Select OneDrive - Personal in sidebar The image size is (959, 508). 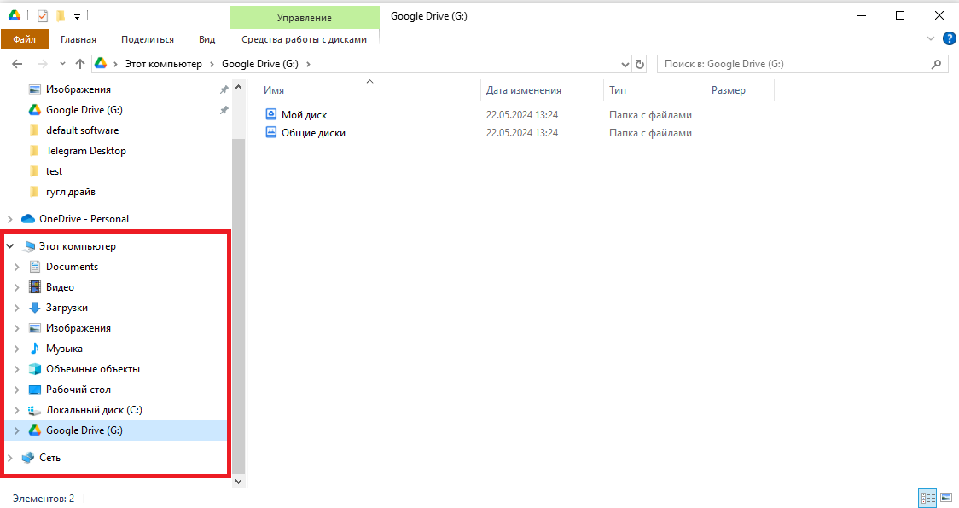click(x=84, y=219)
